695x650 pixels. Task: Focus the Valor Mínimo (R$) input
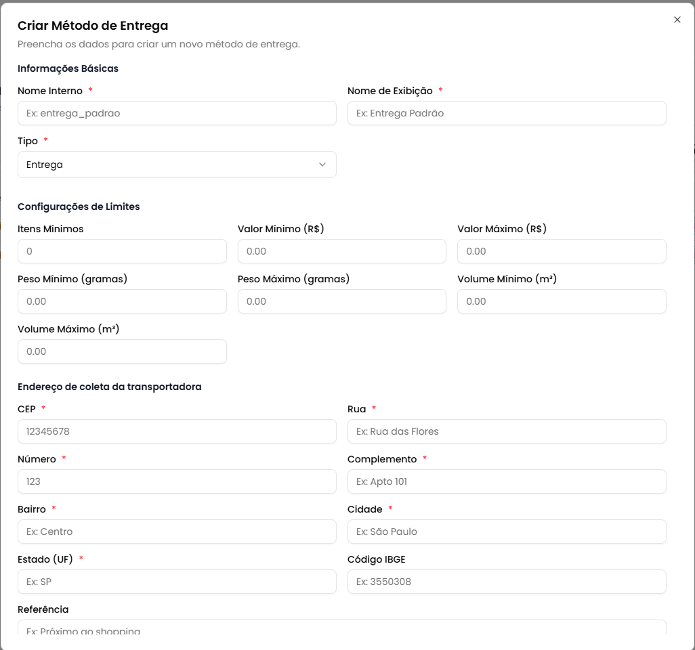[341, 251]
